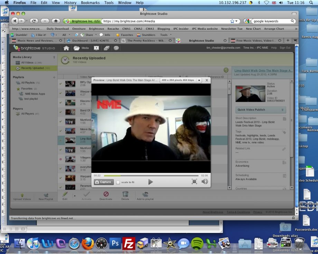This screenshot has height=254, width=318.
Task: Edit Scheduling via its calendar icon
Action: coord(284,176)
